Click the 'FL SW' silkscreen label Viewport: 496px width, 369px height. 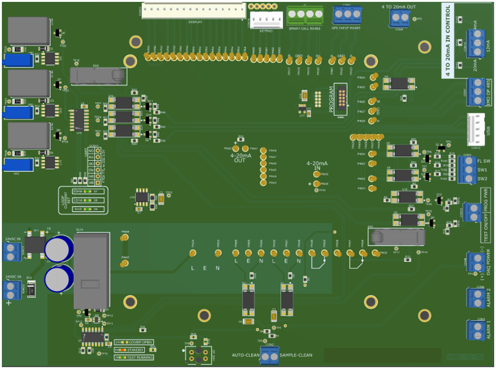[484, 161]
